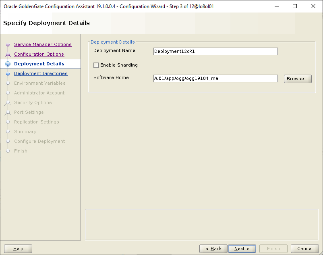Screen dimensions: 323x255
Task: Open the Configuration Options step
Action: [x=39, y=54]
